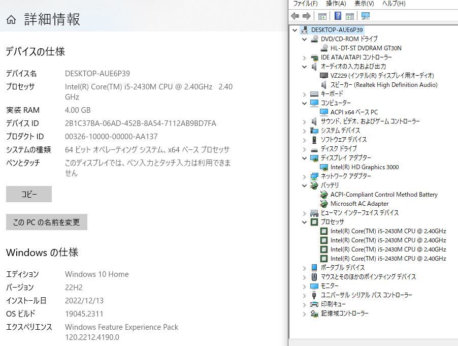Click the scan for hardware changes monitor icon
This screenshot has width=458, height=346.
coord(365,16)
